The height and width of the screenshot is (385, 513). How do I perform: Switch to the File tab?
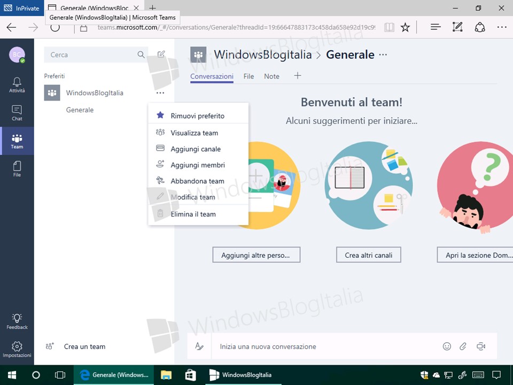click(x=248, y=76)
